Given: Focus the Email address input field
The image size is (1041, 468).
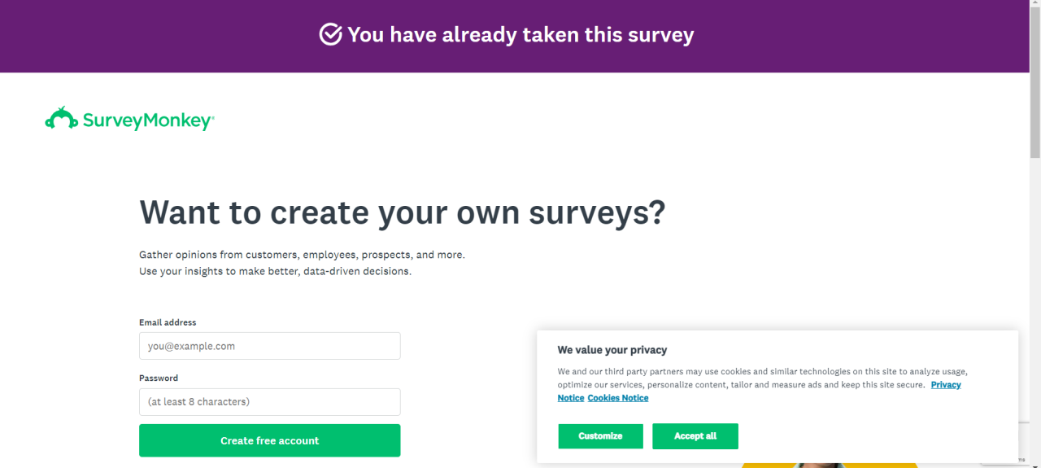Looking at the screenshot, I should pyautogui.click(x=269, y=346).
